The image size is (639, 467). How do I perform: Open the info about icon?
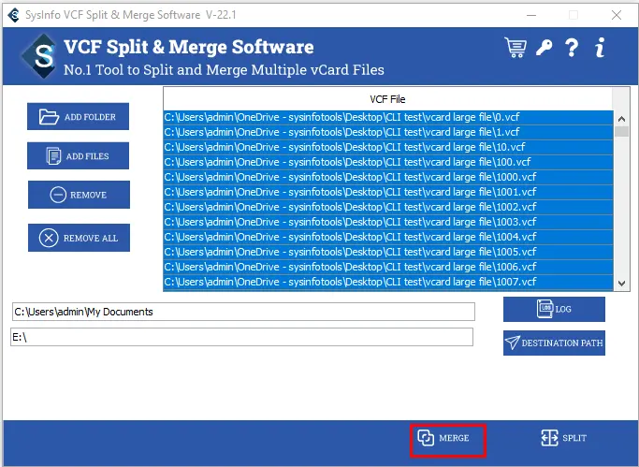click(x=600, y=48)
